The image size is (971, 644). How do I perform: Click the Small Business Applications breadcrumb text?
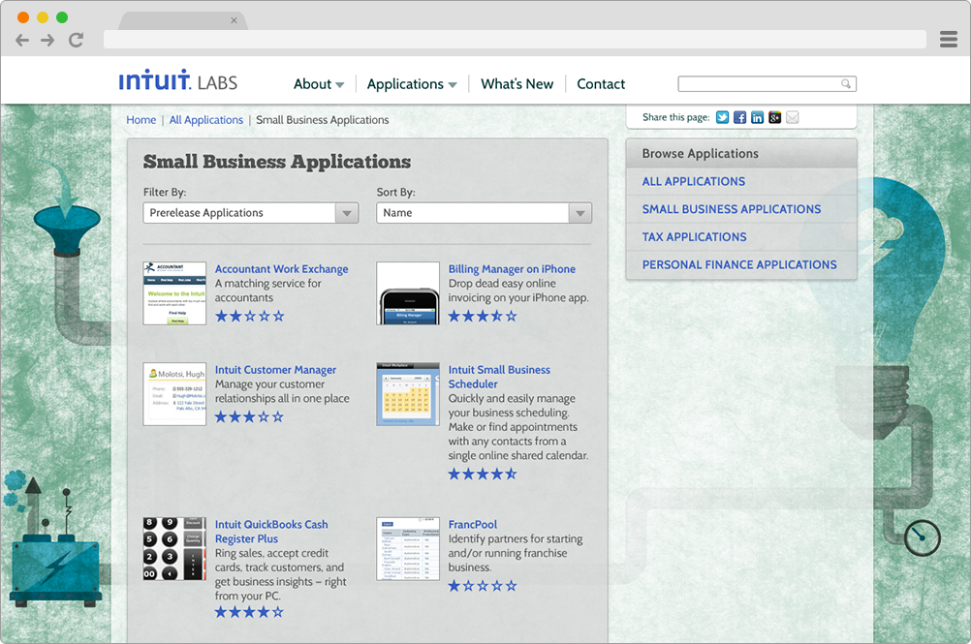click(x=323, y=120)
